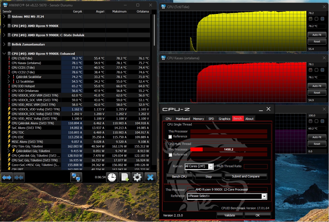The height and width of the screenshot is (222, 329).
Task: Expand the Çekirdek Sıcaklıklar sub-list
Action: (x=9, y=77)
